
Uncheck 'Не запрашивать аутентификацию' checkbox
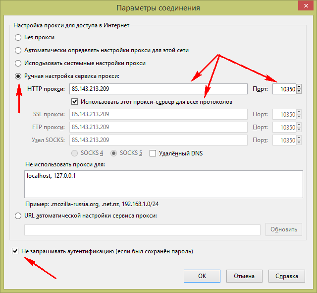(x=15, y=251)
